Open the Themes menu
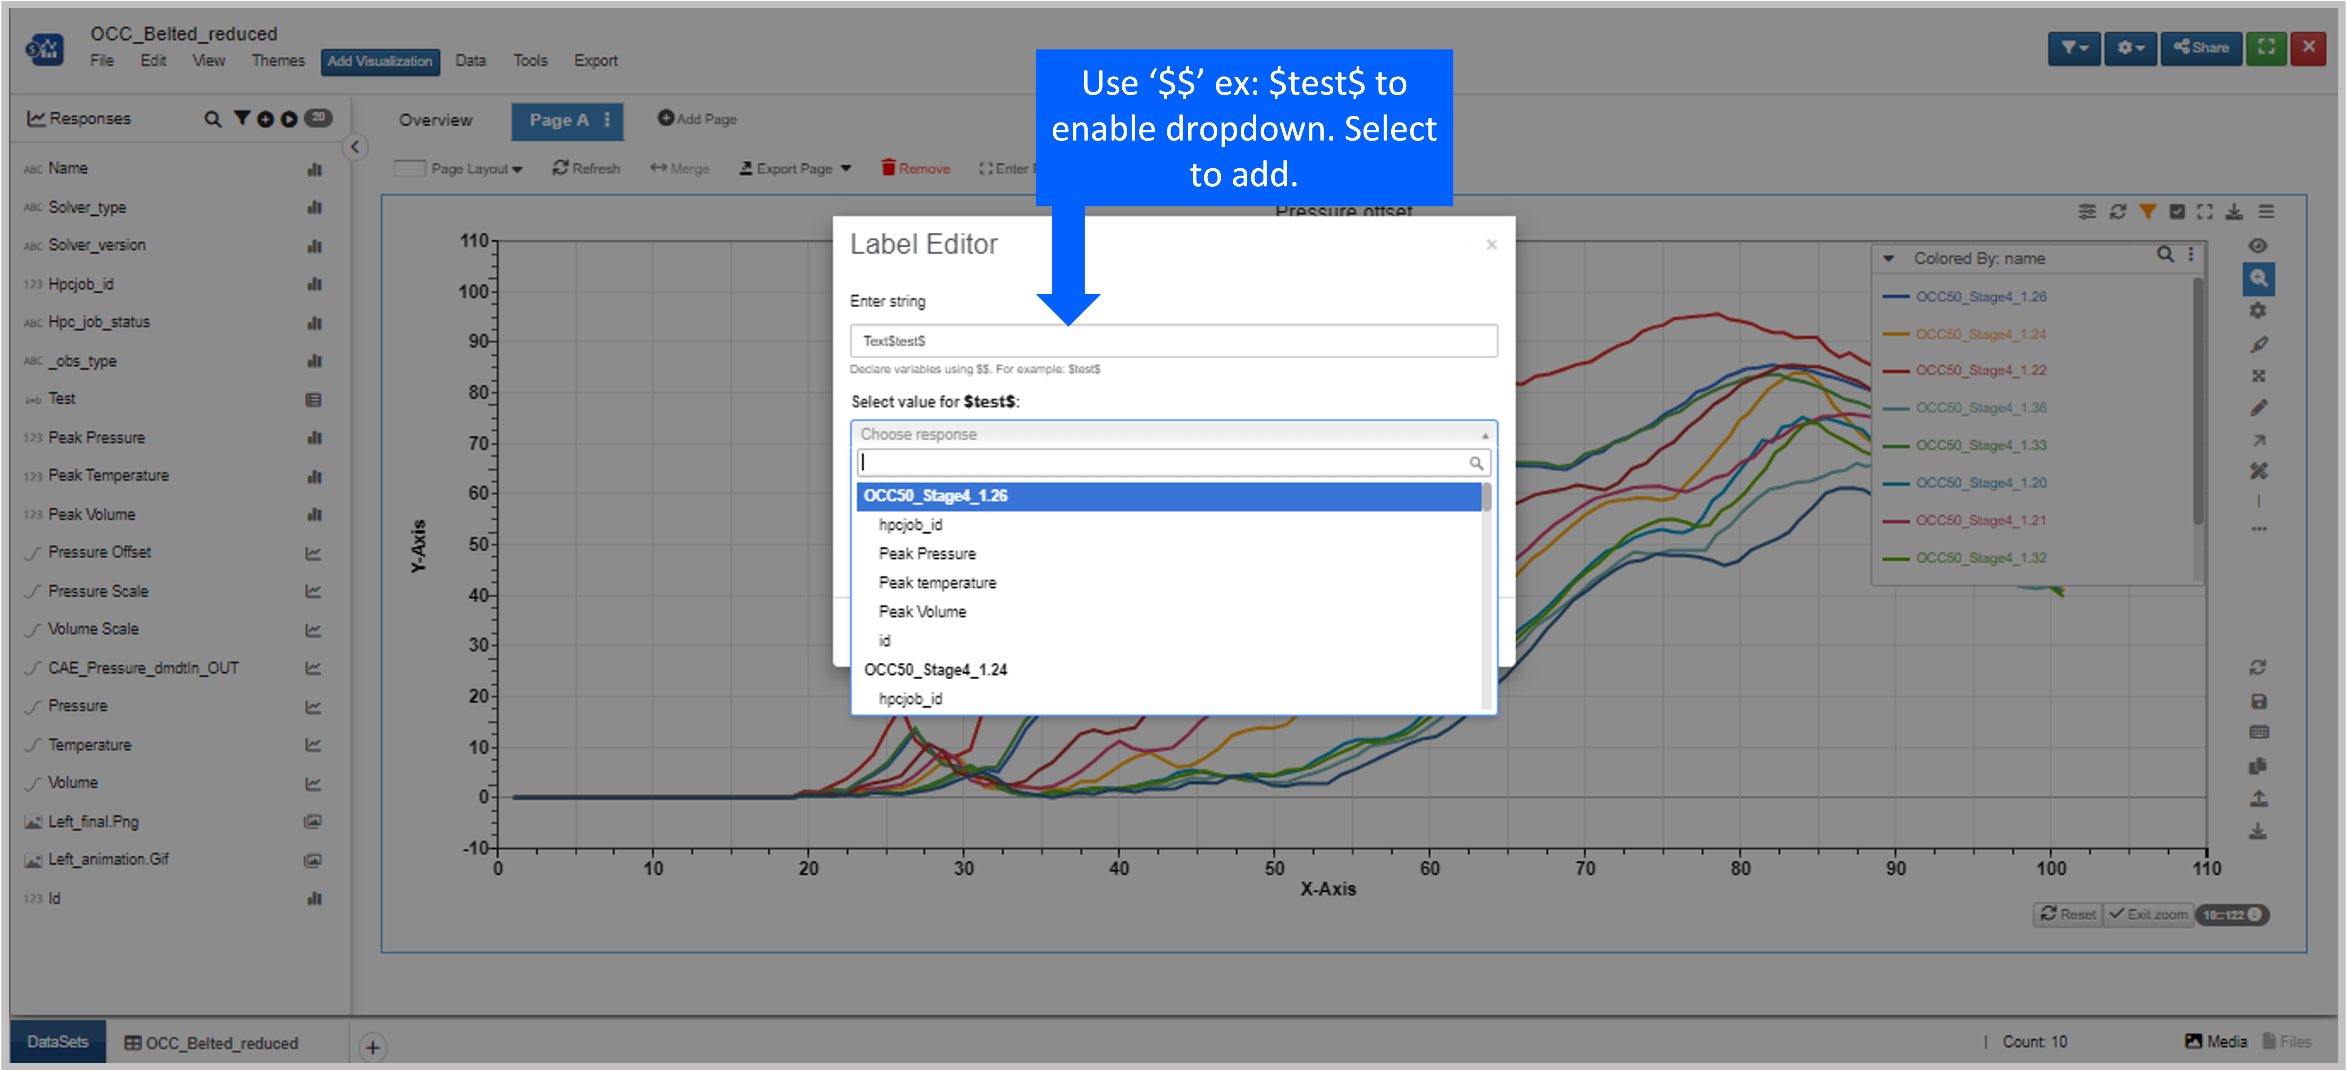Viewport: 2346px width, 1070px height. (x=278, y=61)
